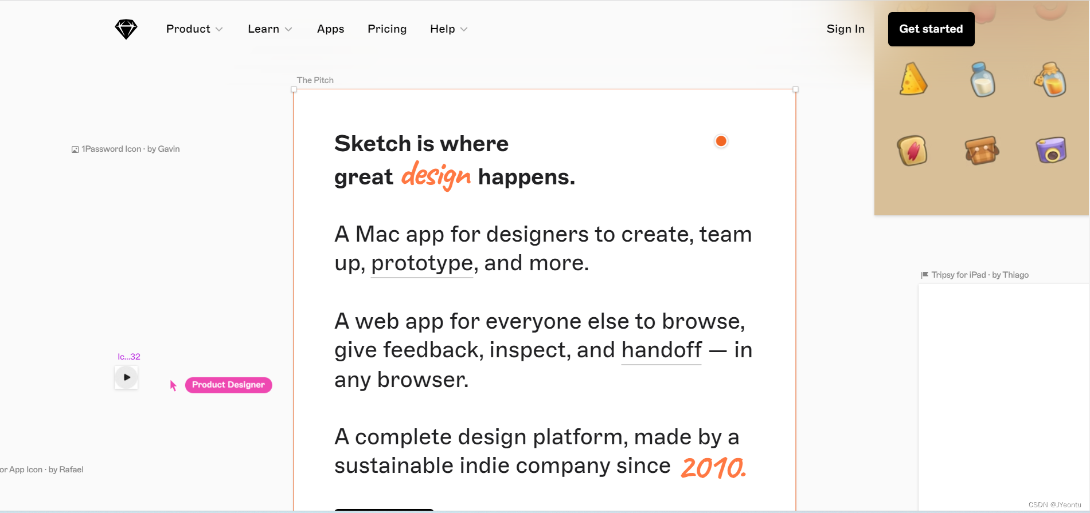Viewport: 1090px width, 513px height.
Task: Select The Pitch artboard label
Action: (315, 80)
